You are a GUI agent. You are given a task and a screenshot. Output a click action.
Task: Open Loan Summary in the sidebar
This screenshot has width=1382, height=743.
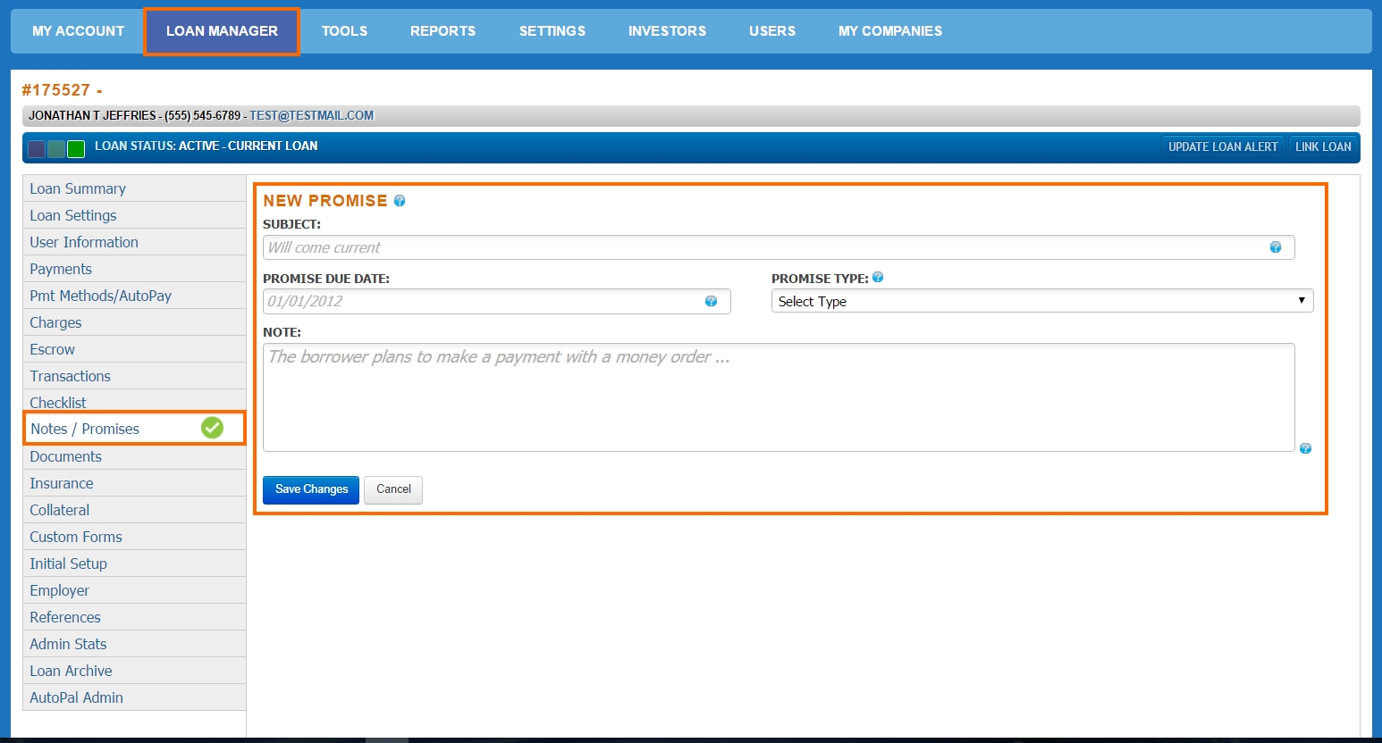tap(134, 188)
